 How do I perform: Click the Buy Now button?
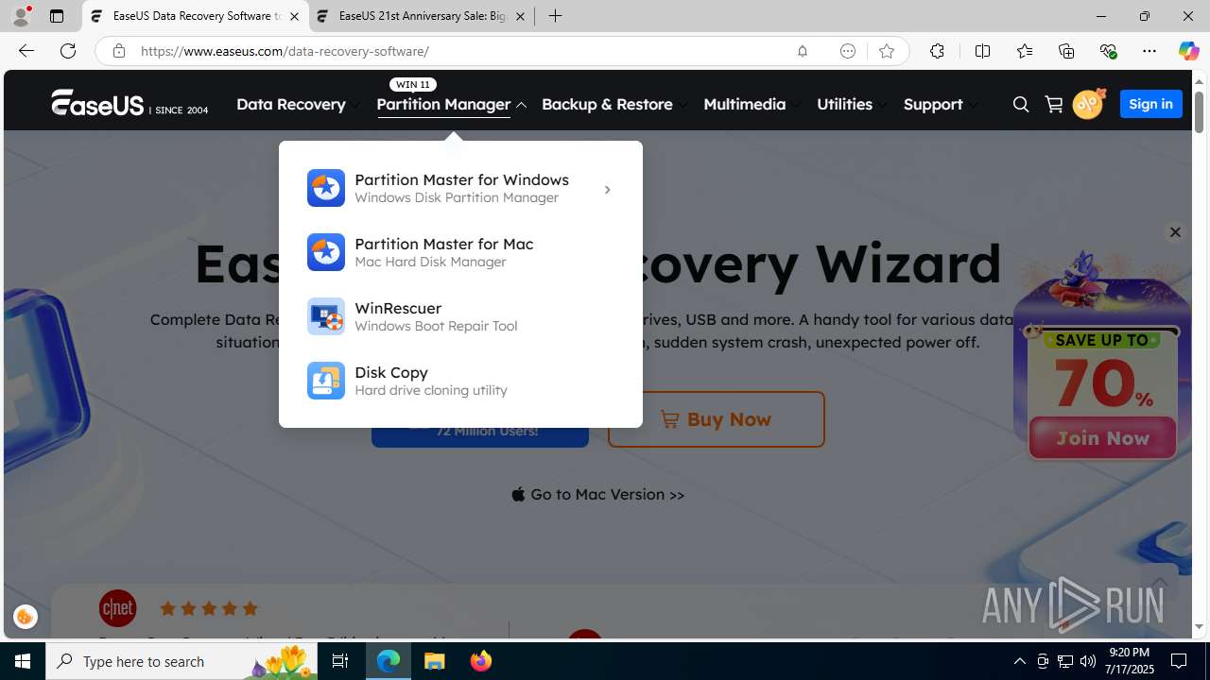click(x=717, y=419)
